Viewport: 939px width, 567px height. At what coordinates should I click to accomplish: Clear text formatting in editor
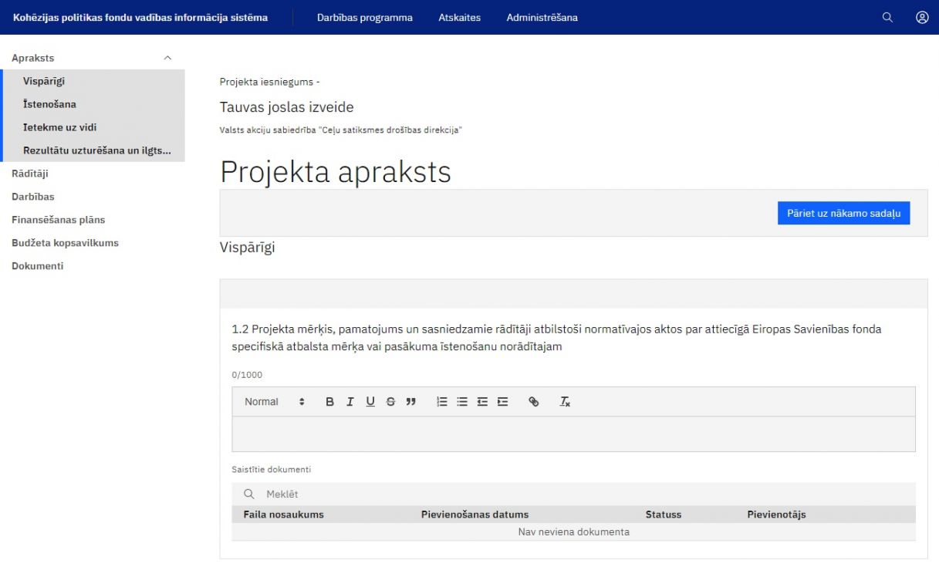click(x=565, y=402)
